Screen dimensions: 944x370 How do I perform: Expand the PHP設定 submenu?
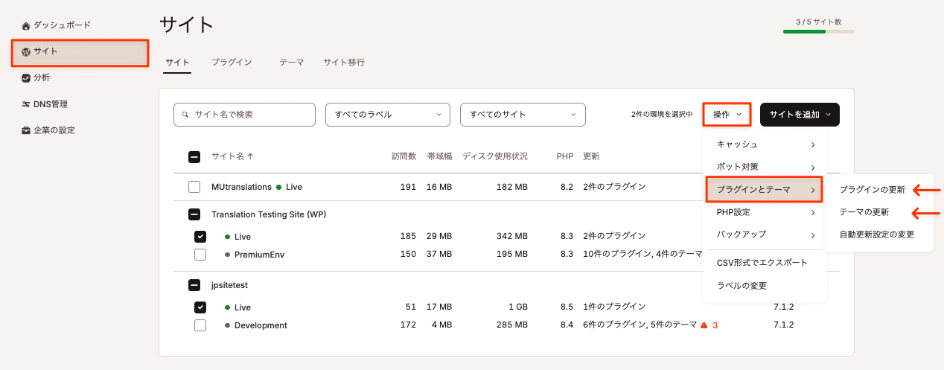point(765,212)
